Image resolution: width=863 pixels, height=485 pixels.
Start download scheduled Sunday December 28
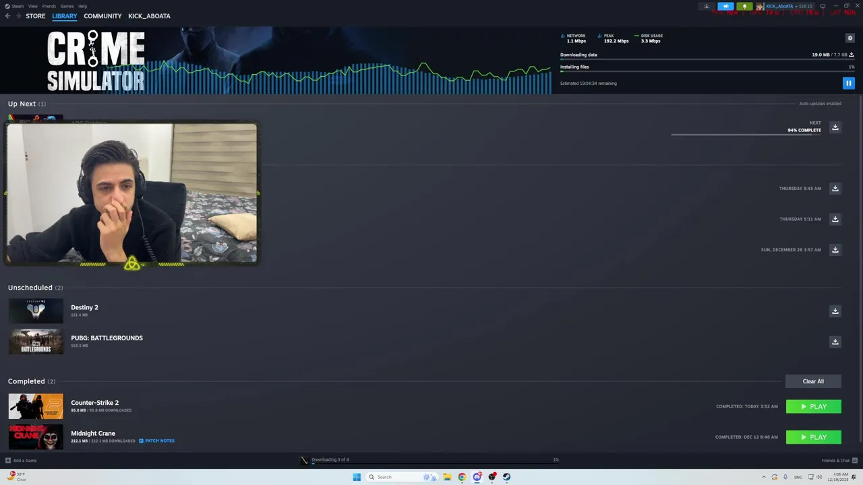835,250
